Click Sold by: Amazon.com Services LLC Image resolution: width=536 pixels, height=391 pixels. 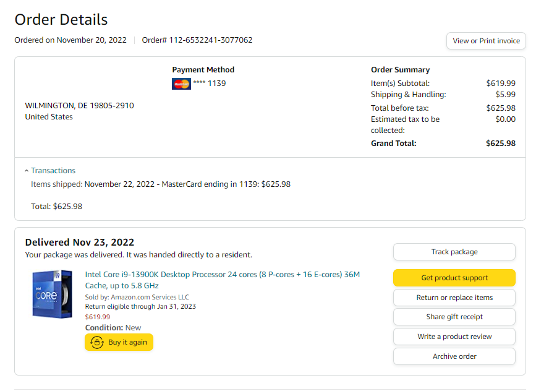[137, 297]
